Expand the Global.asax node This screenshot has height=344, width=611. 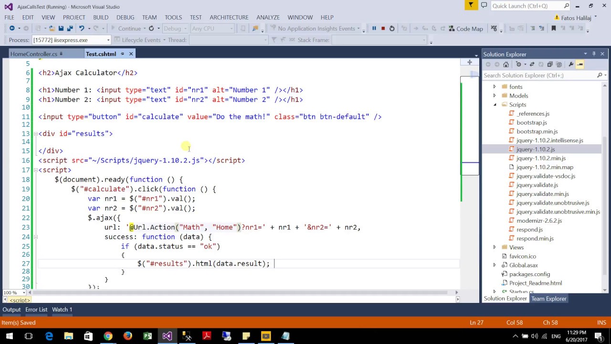495,265
